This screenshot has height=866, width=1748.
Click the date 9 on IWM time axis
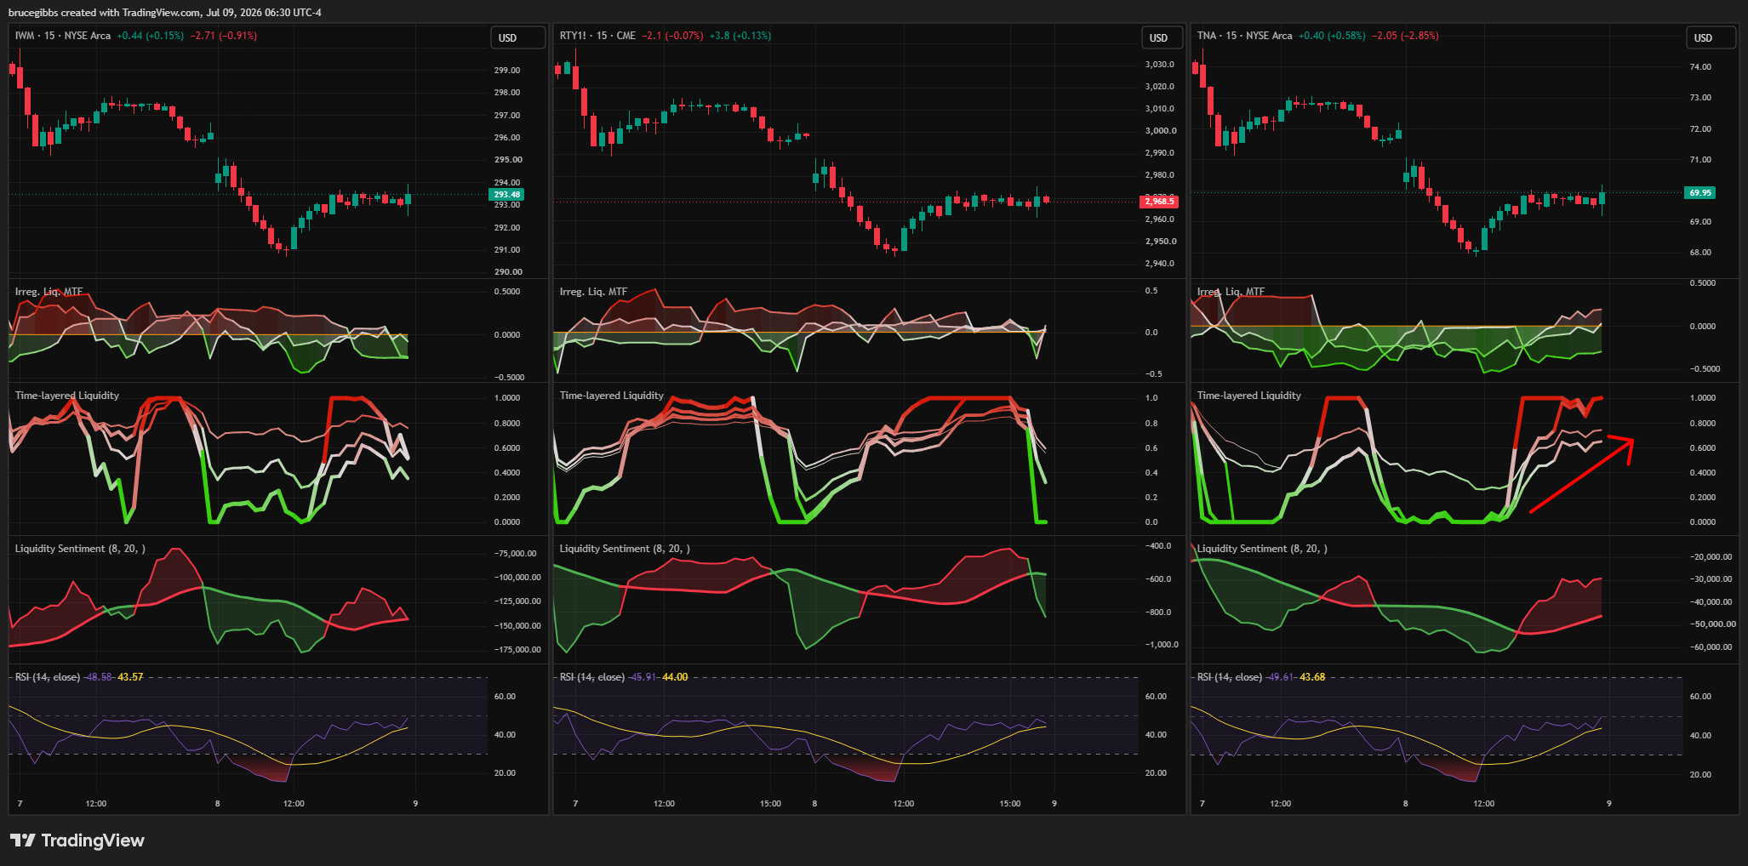(415, 803)
